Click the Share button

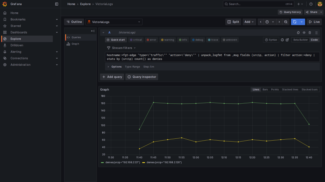click(x=312, y=12)
